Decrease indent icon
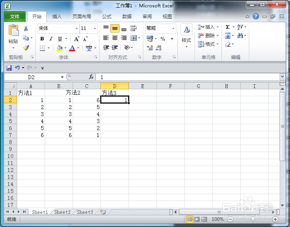This screenshot has height=227, width=290. coord(106,47)
